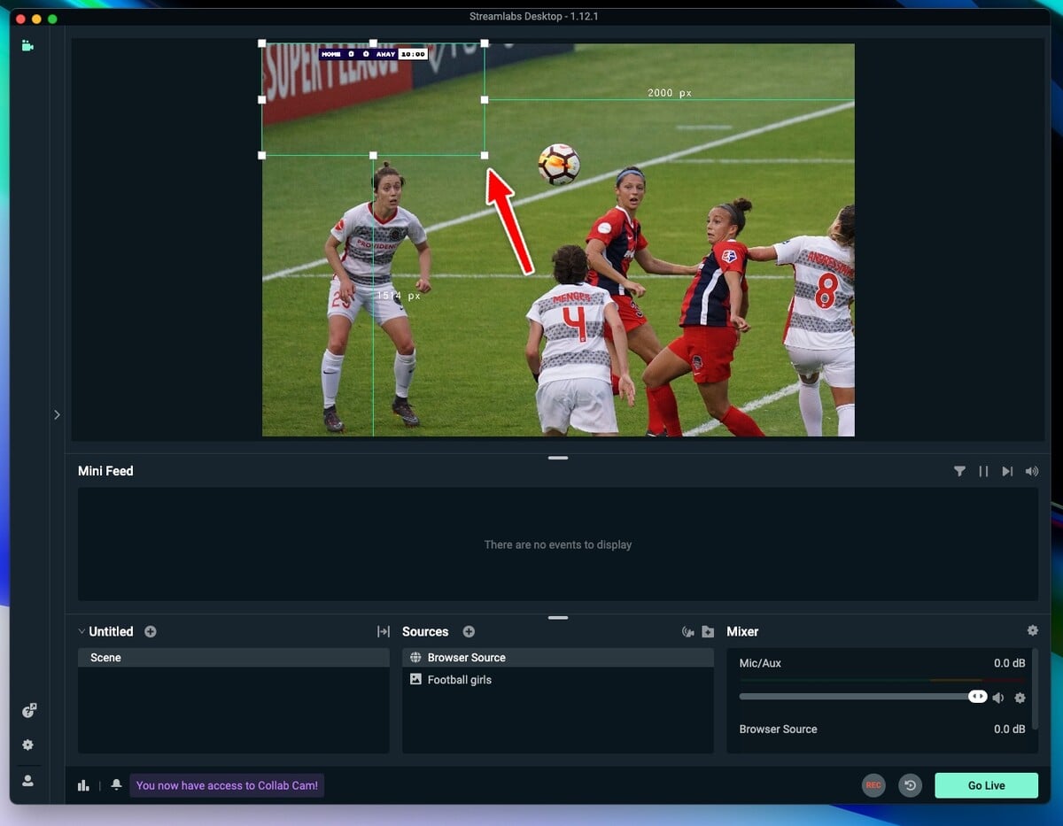Open the Mini Feed event filter
Image resolution: width=1063 pixels, height=826 pixels.
point(960,471)
